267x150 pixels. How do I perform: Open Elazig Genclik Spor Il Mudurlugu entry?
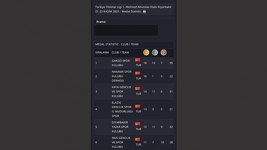click(122, 109)
